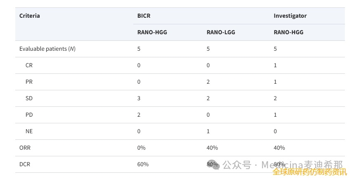This screenshot has height=179, width=354.
Task: Click the RANO-HGG sub-header under BICR
Action: click(152, 32)
